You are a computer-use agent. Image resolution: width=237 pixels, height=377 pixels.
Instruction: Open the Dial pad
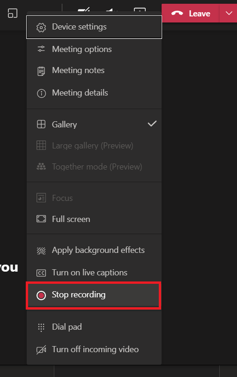(94, 327)
